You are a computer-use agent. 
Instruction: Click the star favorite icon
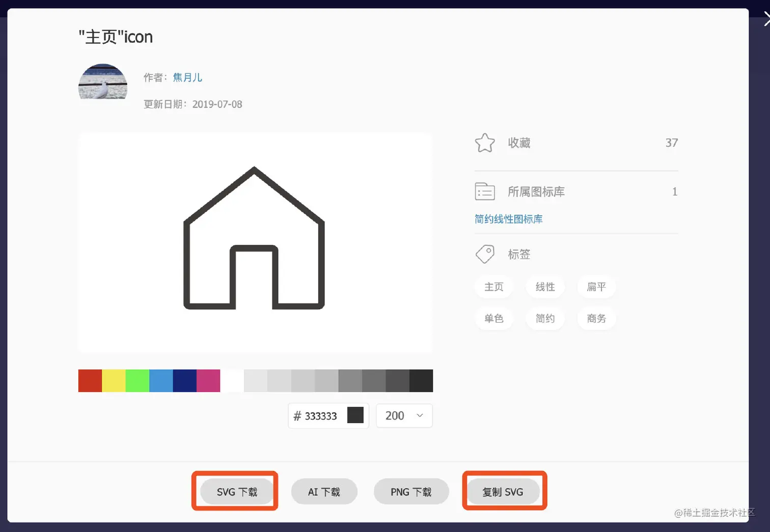click(x=485, y=143)
